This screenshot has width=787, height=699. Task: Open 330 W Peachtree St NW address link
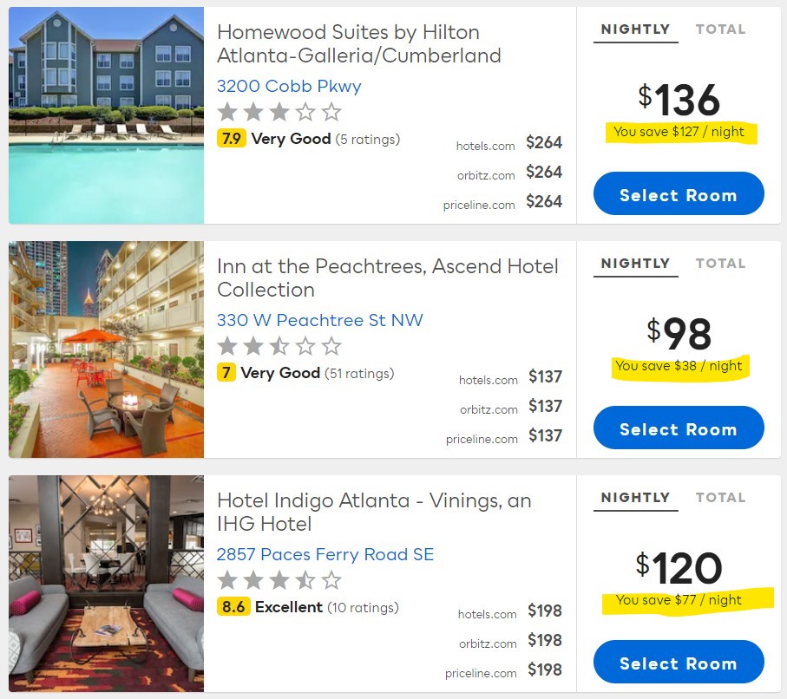pos(319,321)
